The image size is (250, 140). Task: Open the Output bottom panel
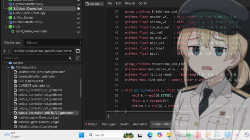[91, 124]
